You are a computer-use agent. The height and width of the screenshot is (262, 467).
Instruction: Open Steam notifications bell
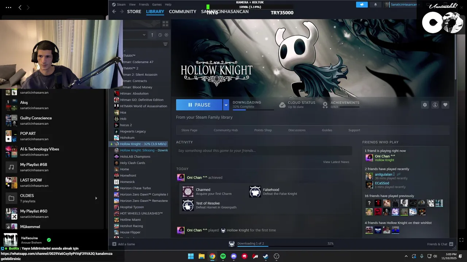[375, 4]
